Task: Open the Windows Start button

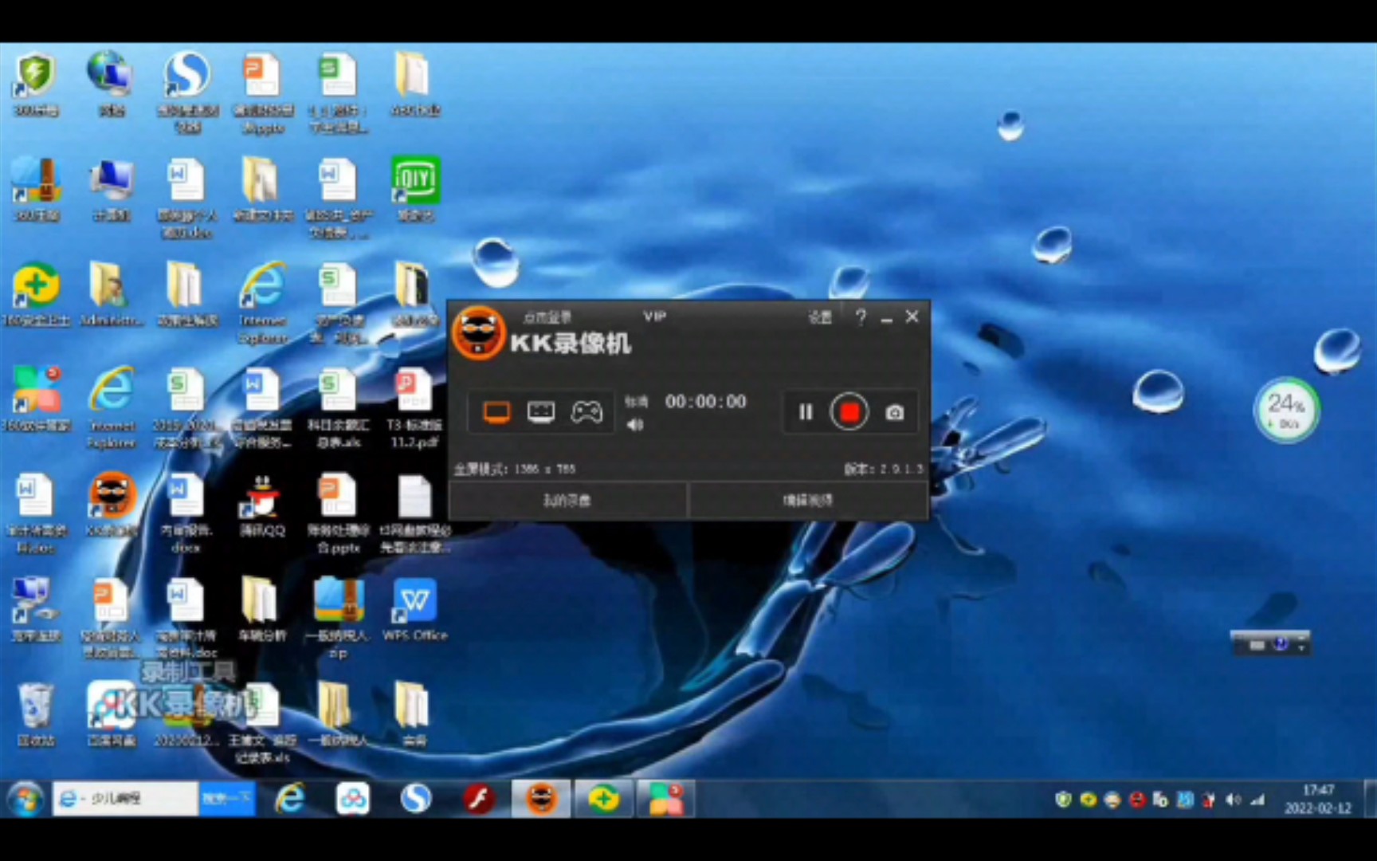Action: [x=25, y=798]
